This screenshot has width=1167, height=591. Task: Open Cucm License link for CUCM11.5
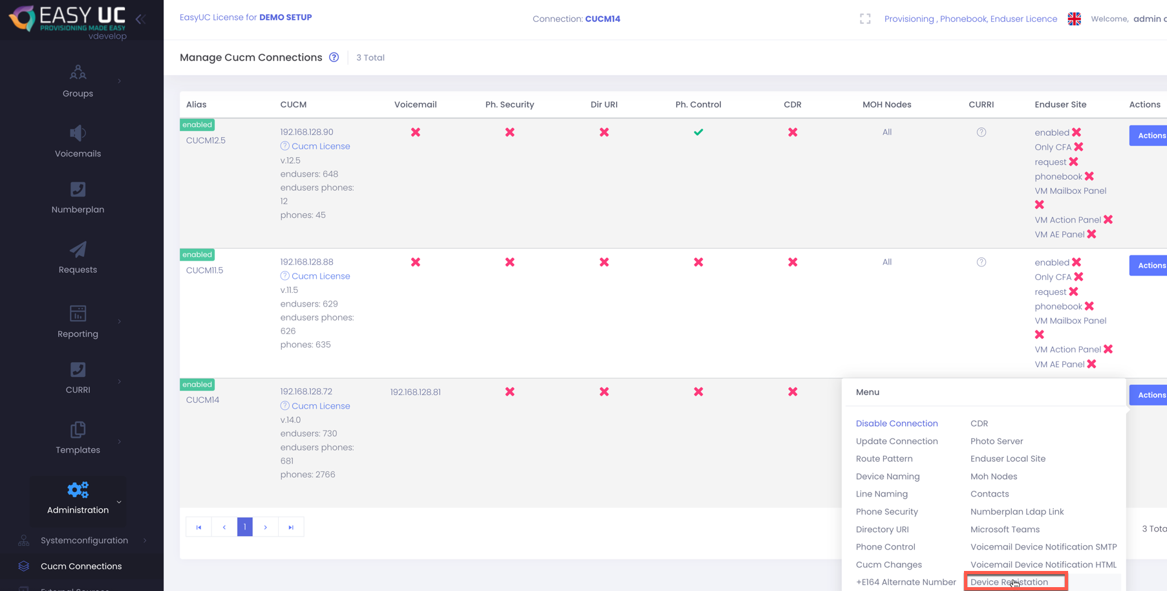coord(320,276)
